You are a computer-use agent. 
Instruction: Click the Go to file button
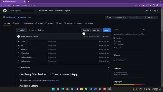click(x=86, y=30)
